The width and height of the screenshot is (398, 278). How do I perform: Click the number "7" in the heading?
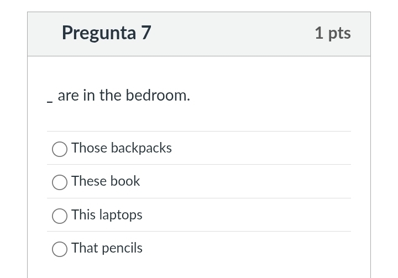pos(145,33)
